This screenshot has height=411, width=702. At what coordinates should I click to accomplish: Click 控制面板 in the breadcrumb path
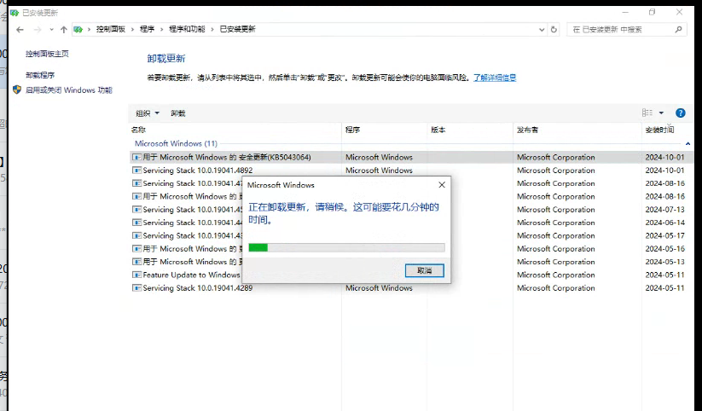click(x=111, y=29)
